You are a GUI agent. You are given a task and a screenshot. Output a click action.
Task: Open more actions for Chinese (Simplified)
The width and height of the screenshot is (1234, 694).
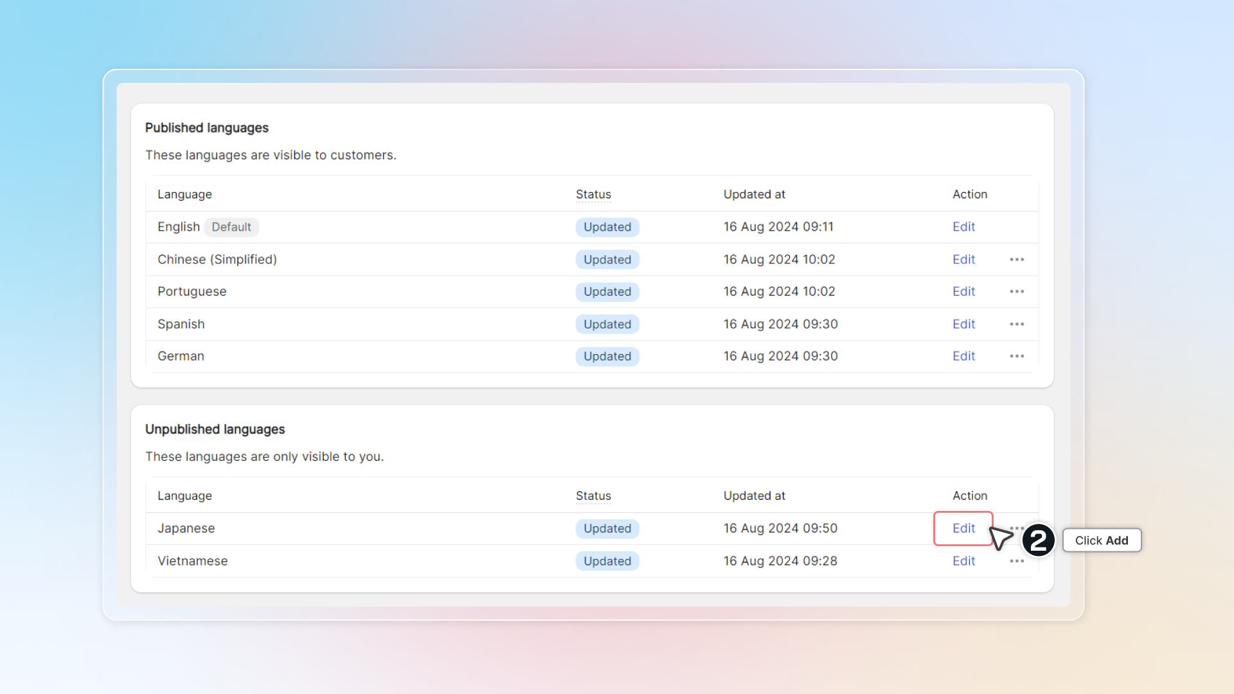tap(1016, 260)
